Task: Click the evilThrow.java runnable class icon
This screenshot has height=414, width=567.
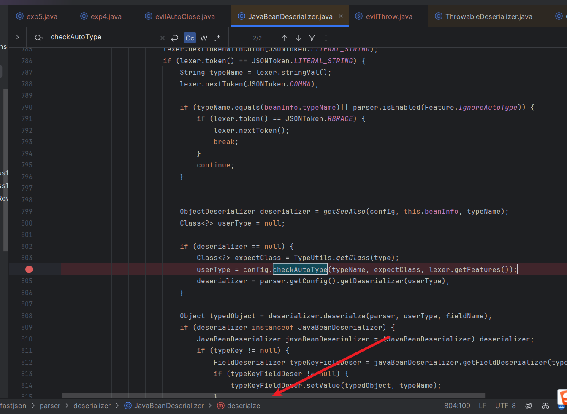Action: pyautogui.click(x=359, y=16)
